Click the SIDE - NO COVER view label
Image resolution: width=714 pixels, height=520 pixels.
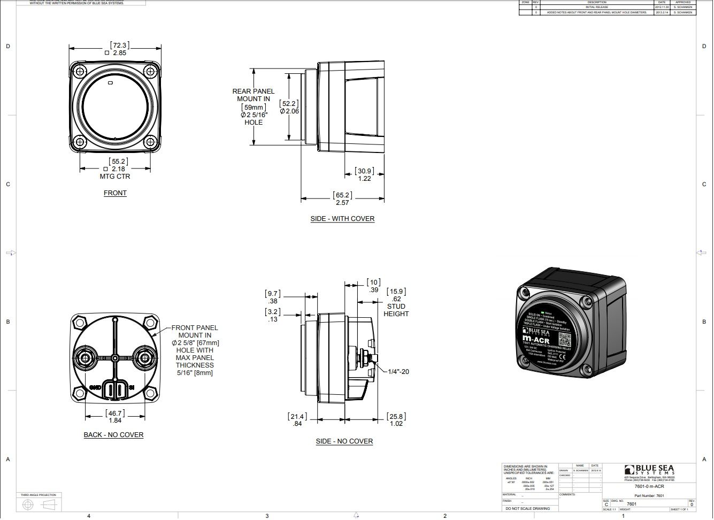(344, 441)
